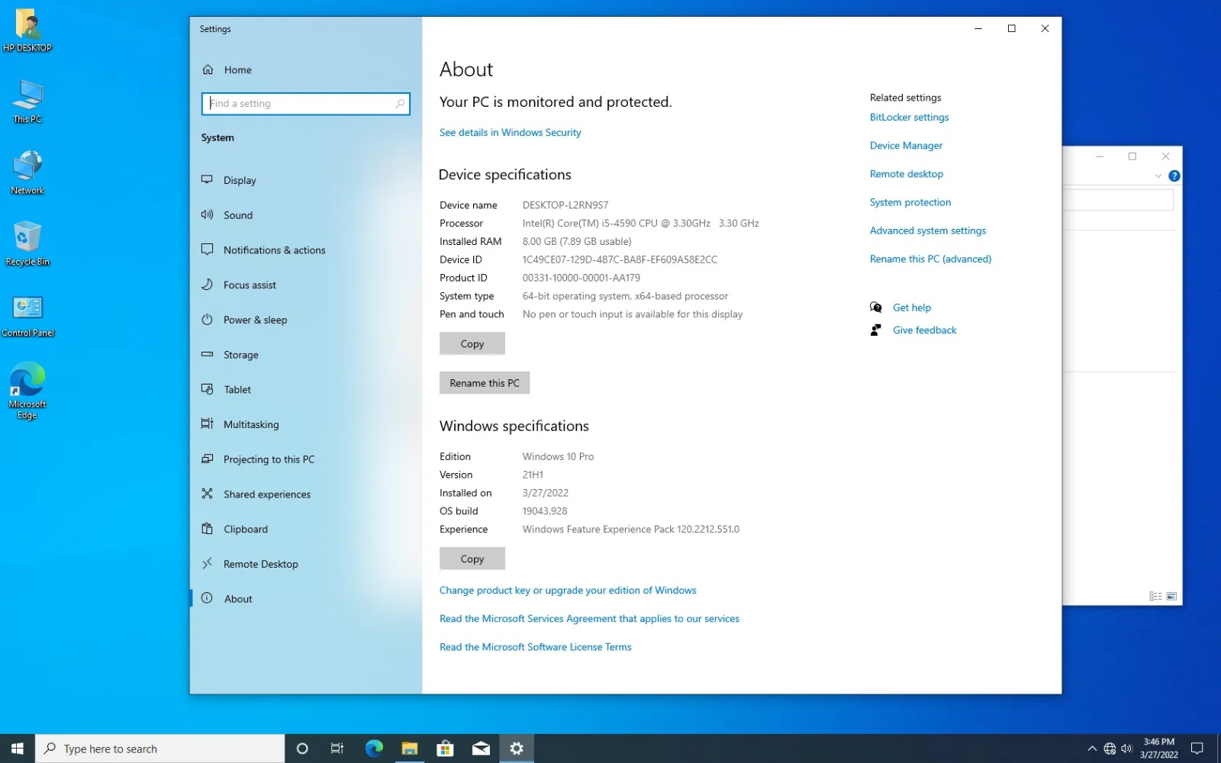The height and width of the screenshot is (763, 1221).
Task: Click the About info icon in sidebar
Action: (207, 598)
